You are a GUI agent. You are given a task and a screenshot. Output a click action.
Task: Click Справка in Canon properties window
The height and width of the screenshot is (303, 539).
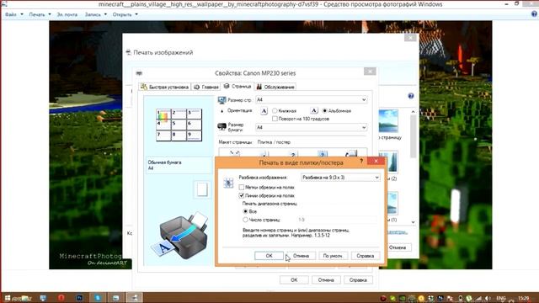(358, 280)
